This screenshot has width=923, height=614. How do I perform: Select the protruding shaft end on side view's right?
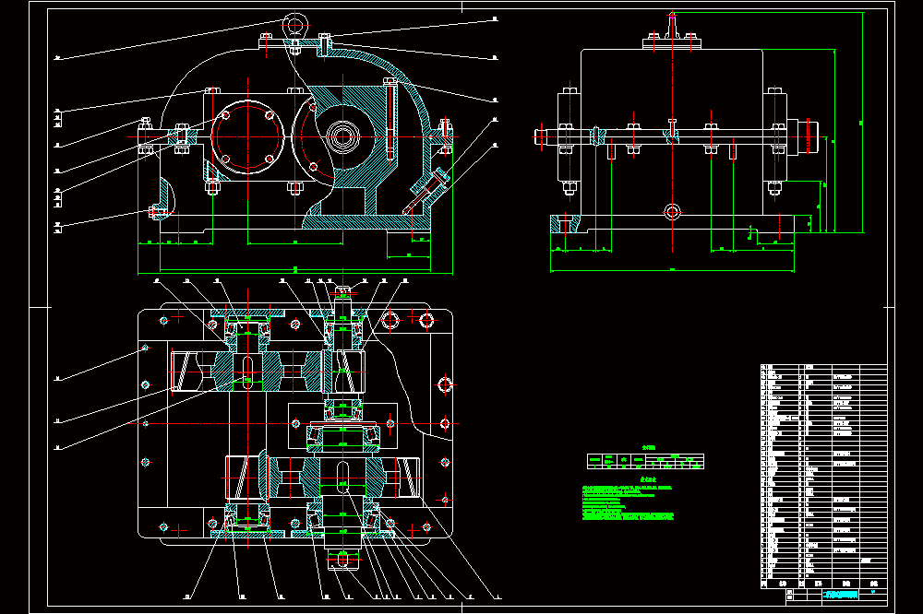[802, 136]
